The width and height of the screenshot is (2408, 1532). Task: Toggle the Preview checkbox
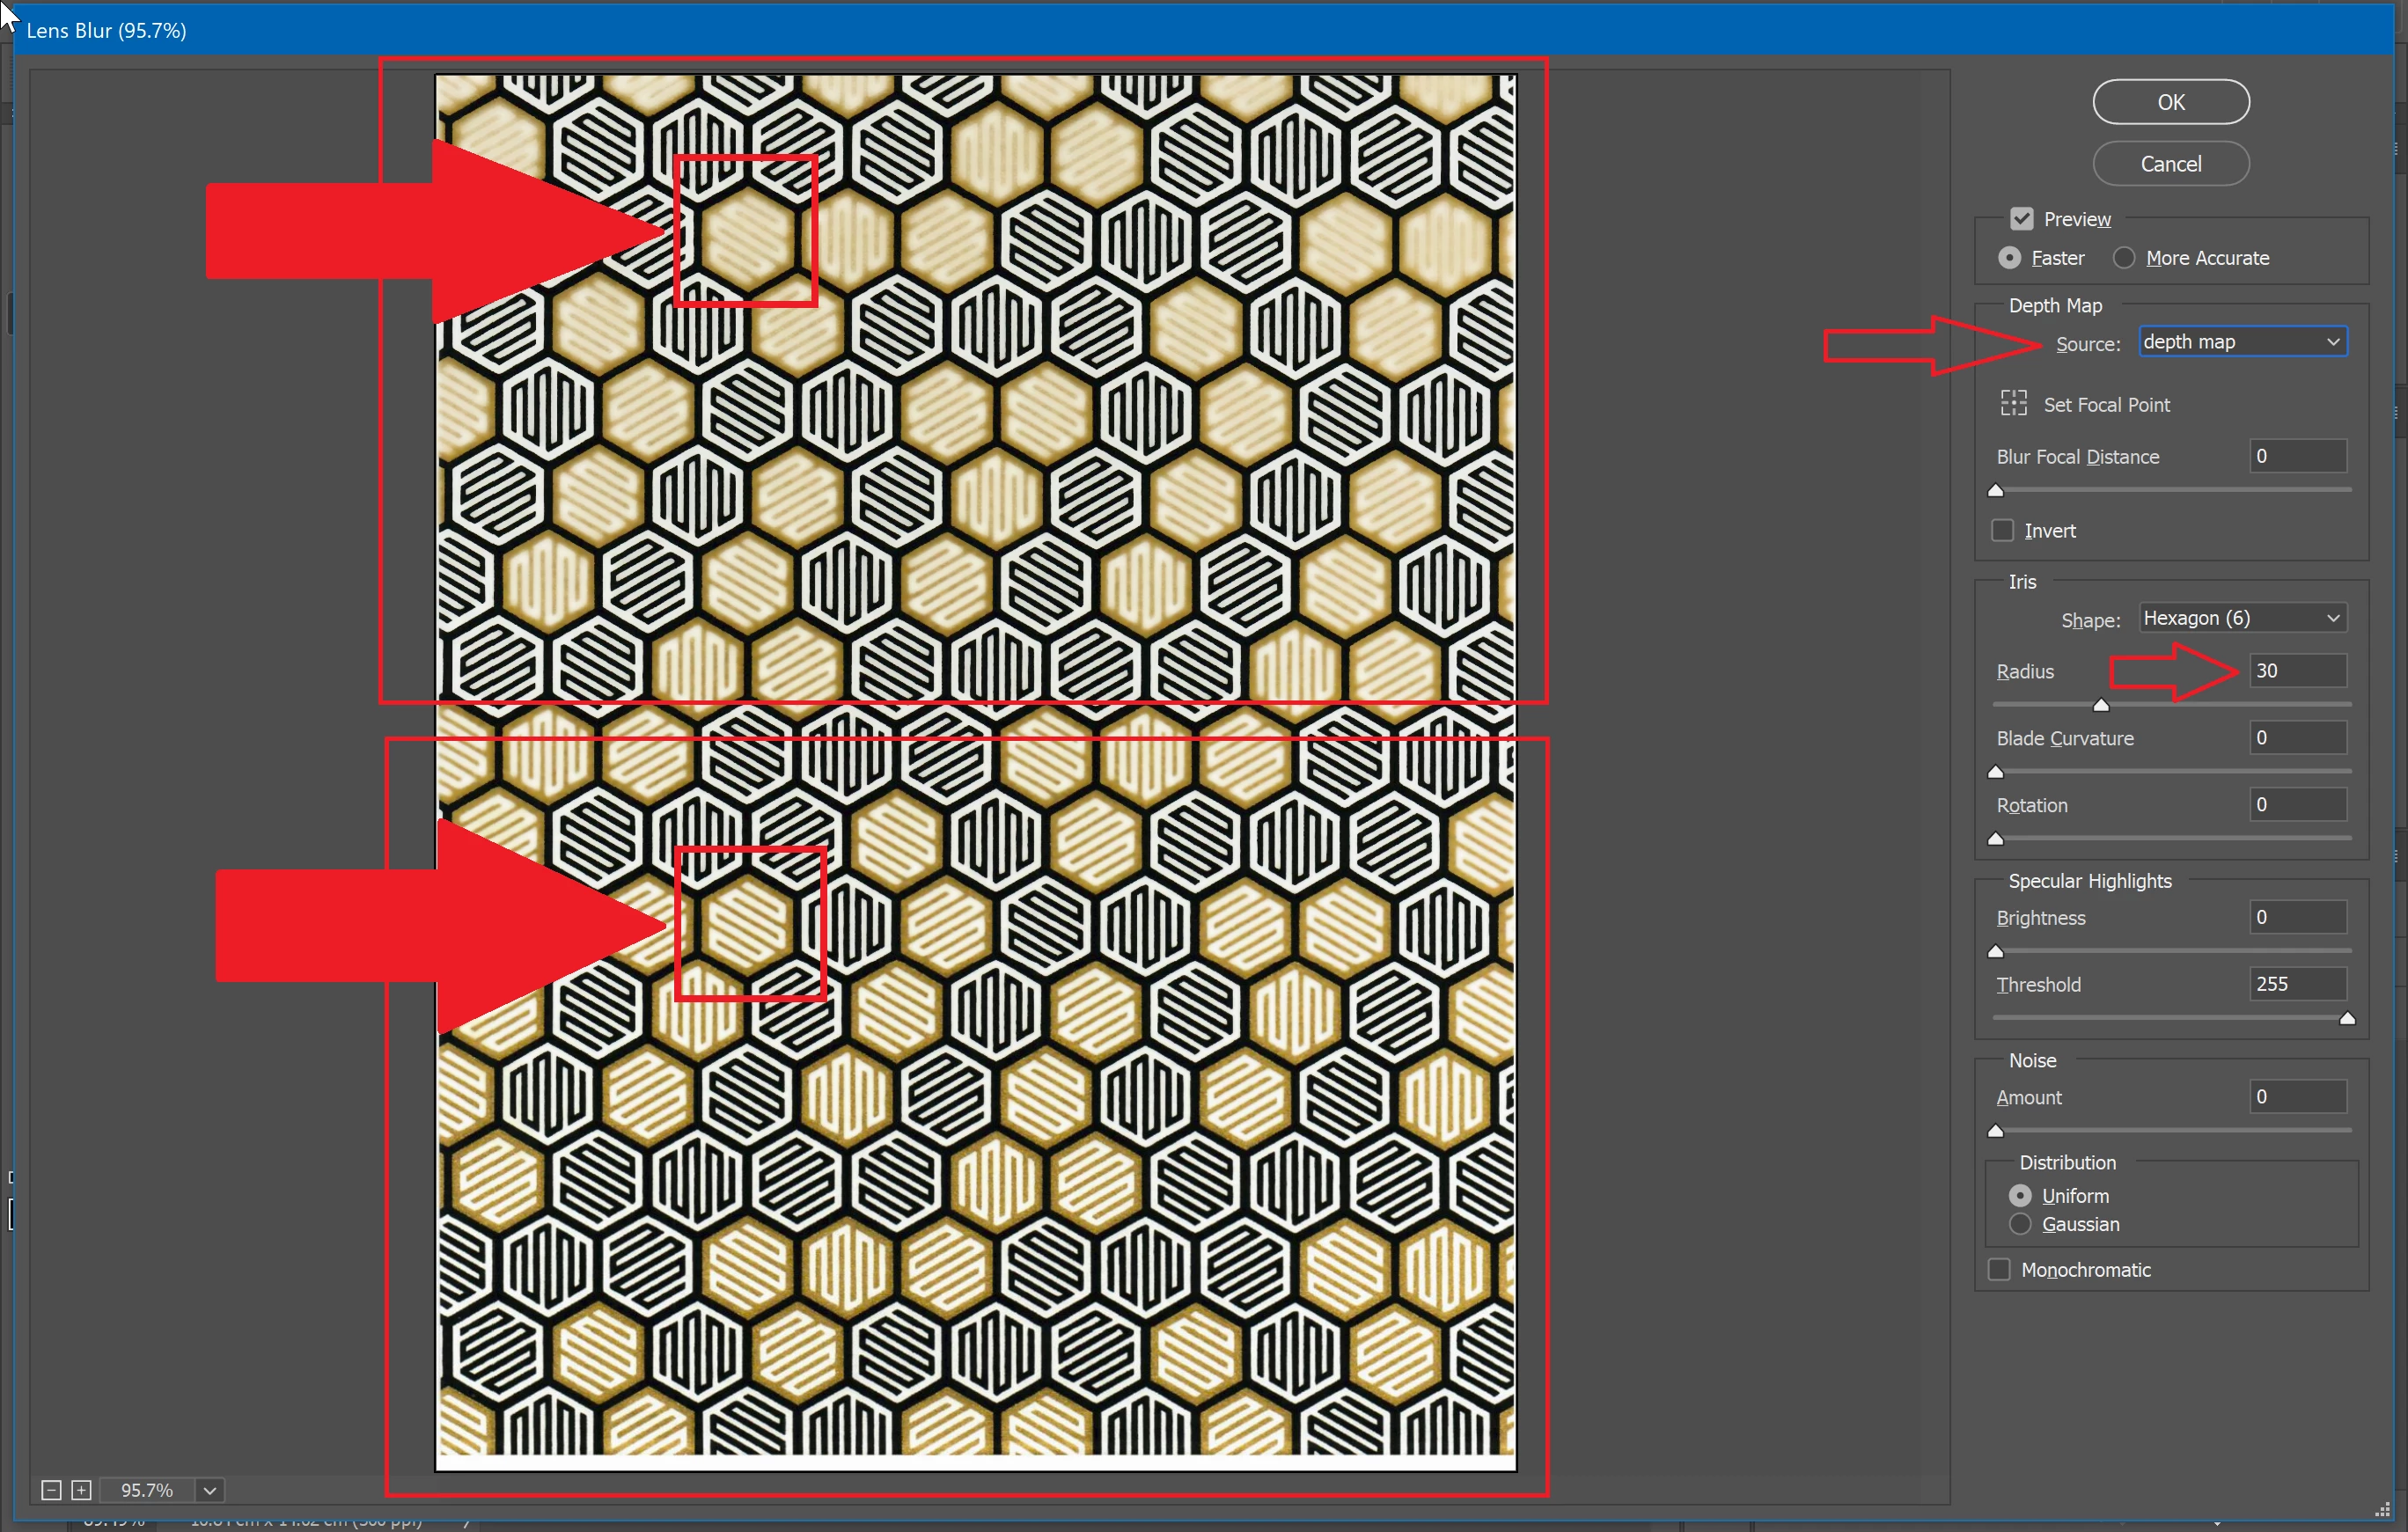point(2022,219)
